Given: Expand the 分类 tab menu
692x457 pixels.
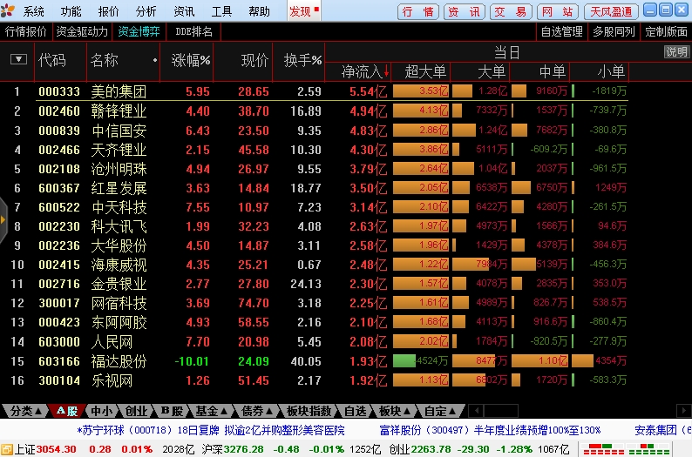Looking at the screenshot, I should [x=26, y=411].
